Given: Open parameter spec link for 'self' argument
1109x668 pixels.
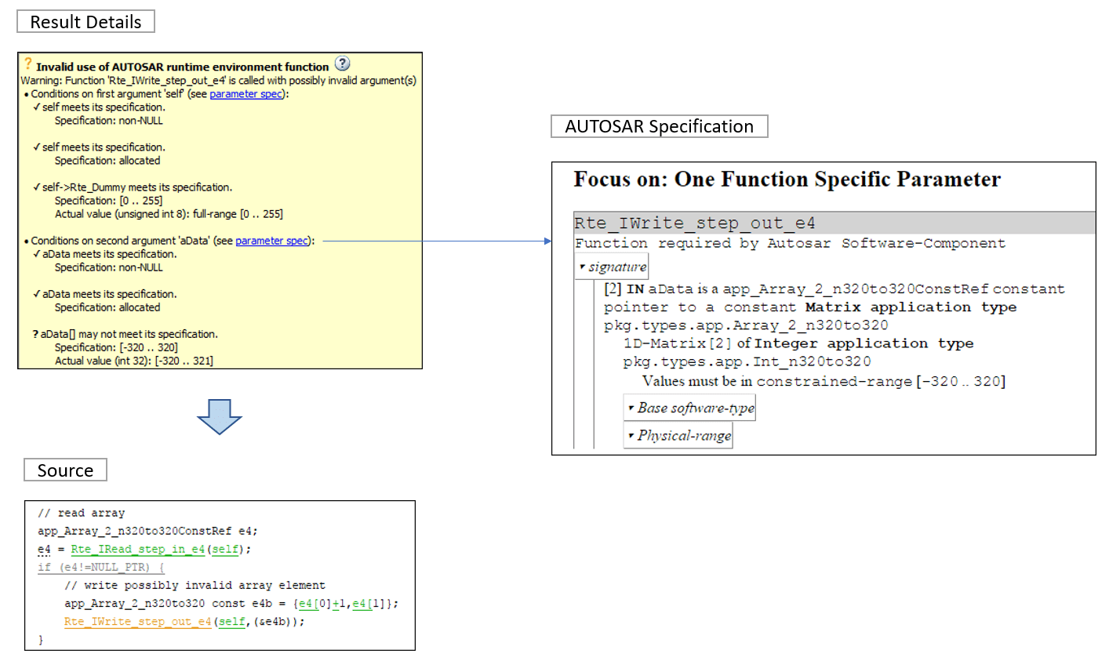Looking at the screenshot, I should 245,94.
